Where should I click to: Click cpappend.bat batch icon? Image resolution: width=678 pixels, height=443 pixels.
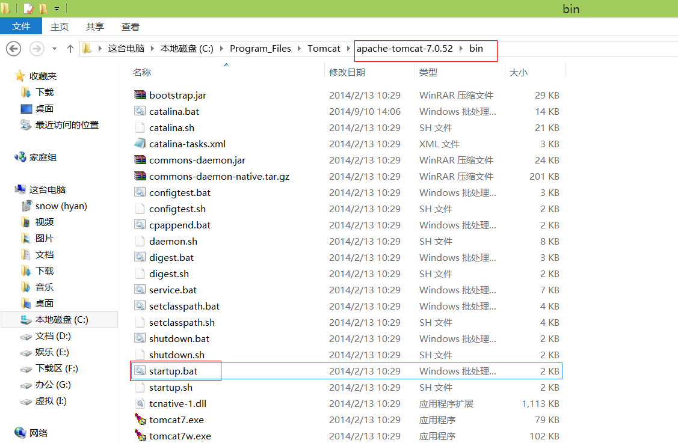[x=140, y=225]
